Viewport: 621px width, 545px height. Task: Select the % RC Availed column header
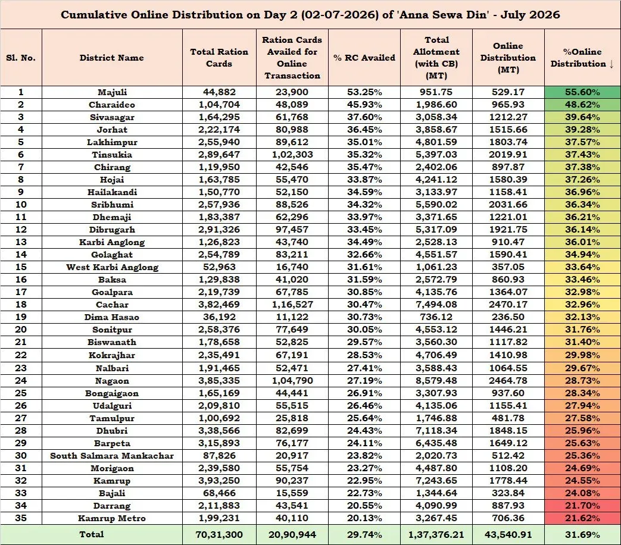click(x=364, y=58)
